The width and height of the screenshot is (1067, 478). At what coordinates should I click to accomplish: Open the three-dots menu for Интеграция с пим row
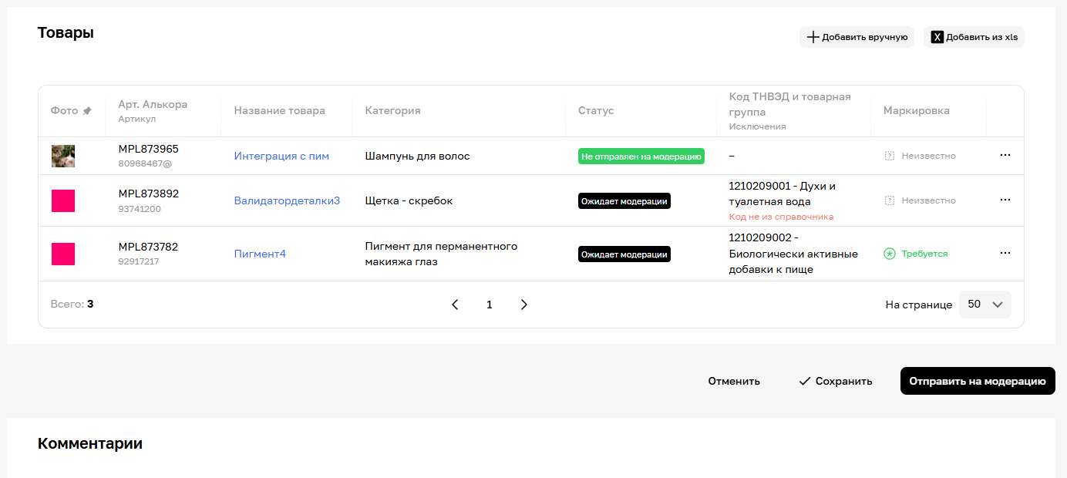1005,155
